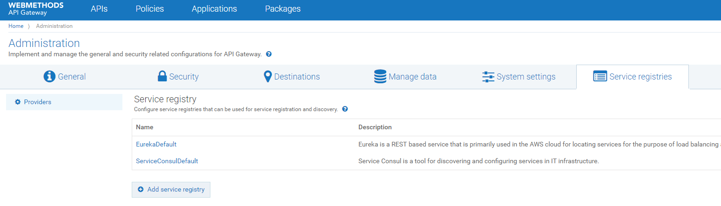Viewport: 721px width, 206px height.
Task: Click the Service registries list icon
Action: pyautogui.click(x=600, y=77)
